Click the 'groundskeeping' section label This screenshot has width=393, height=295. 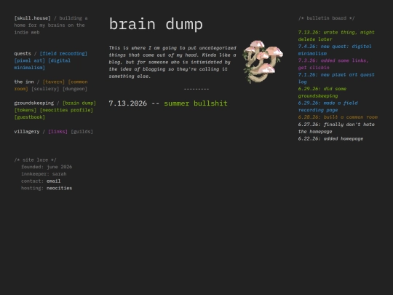click(33, 103)
